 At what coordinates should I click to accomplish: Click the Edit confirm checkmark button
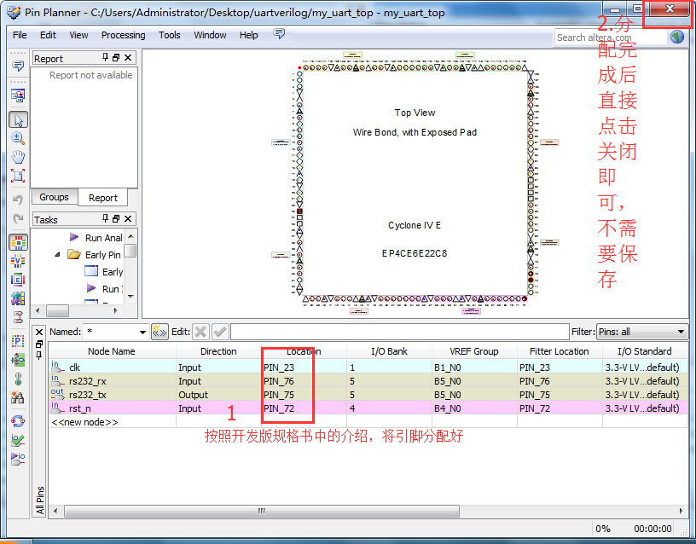pyautogui.click(x=220, y=332)
